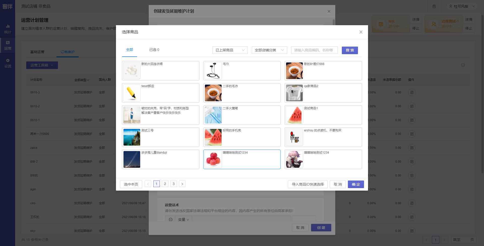Viewport: 484px width, 246px height.
Task: Open detail icon for plan ces-
Action: click(412, 203)
